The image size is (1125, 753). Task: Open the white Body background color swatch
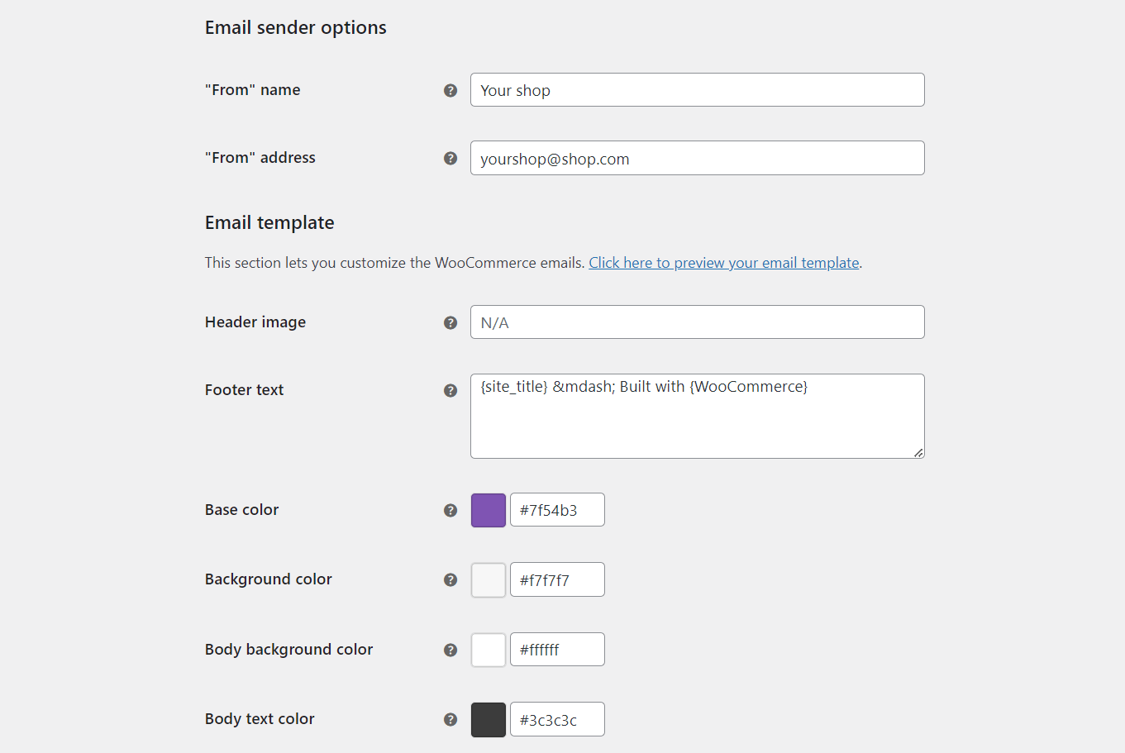coord(489,650)
